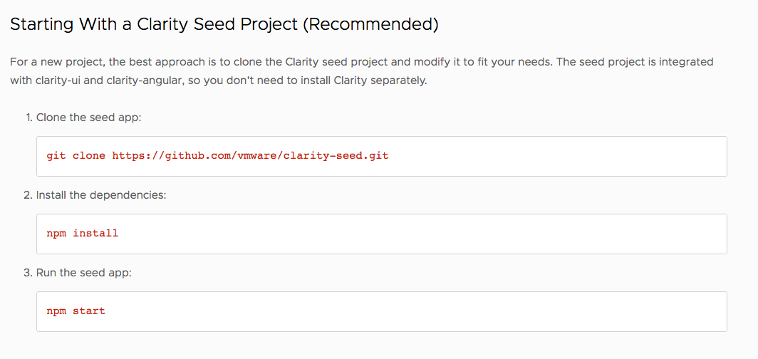The width and height of the screenshot is (758, 359).
Task: Click the word 'npm' in 'npm install'
Action: (56, 234)
